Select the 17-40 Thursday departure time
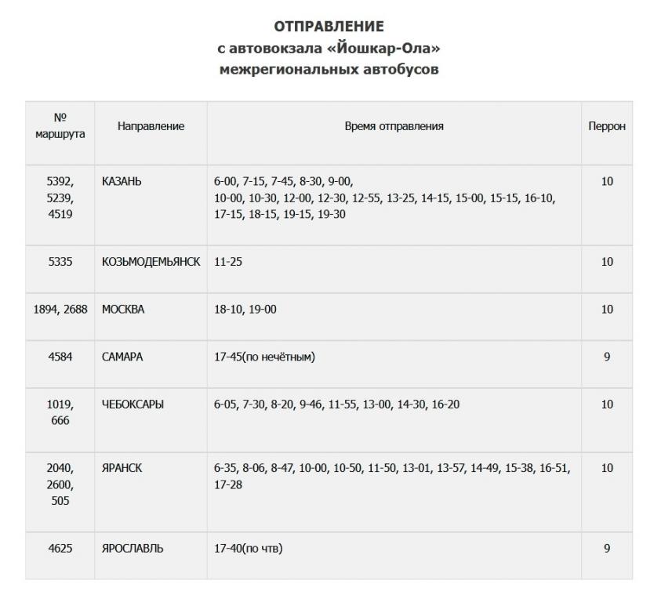This screenshot has width=654, height=602. coord(248,549)
